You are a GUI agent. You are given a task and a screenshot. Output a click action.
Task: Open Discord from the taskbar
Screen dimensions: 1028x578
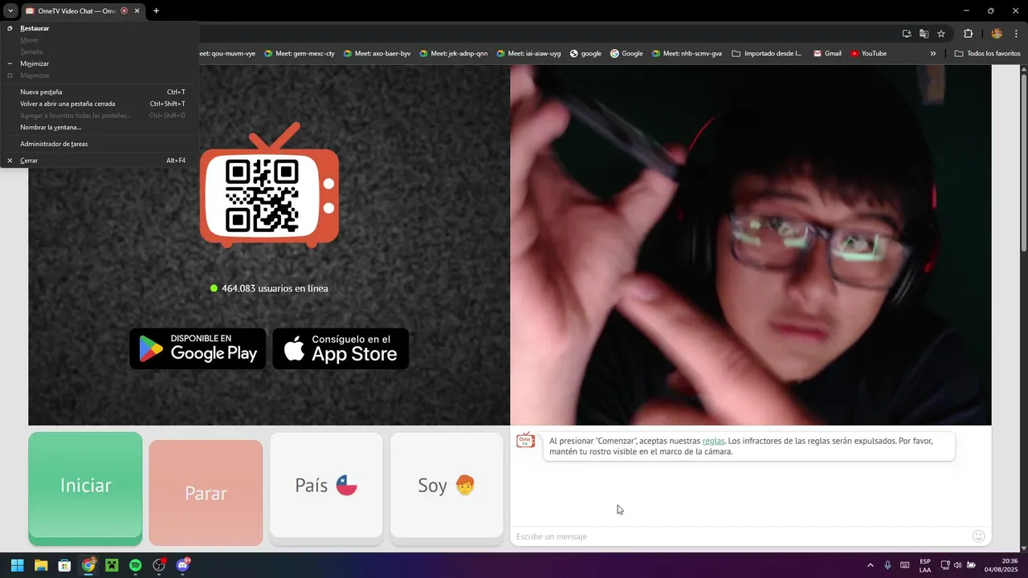pos(182,565)
